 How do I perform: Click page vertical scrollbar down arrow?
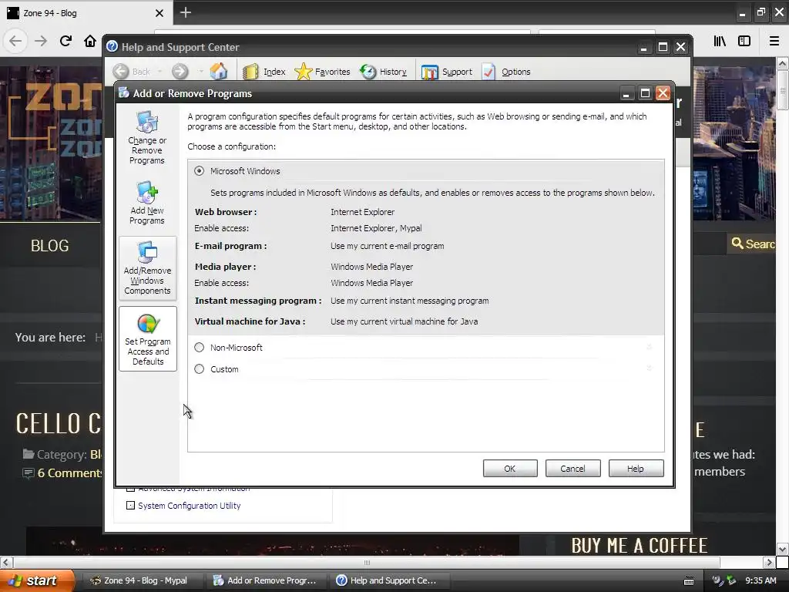(x=782, y=549)
